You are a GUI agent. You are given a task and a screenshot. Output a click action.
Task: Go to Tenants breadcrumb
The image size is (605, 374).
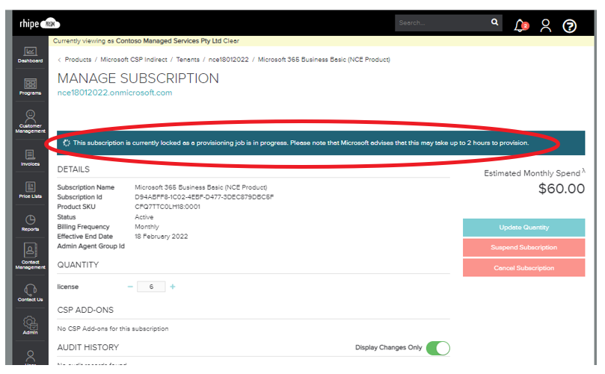click(188, 60)
